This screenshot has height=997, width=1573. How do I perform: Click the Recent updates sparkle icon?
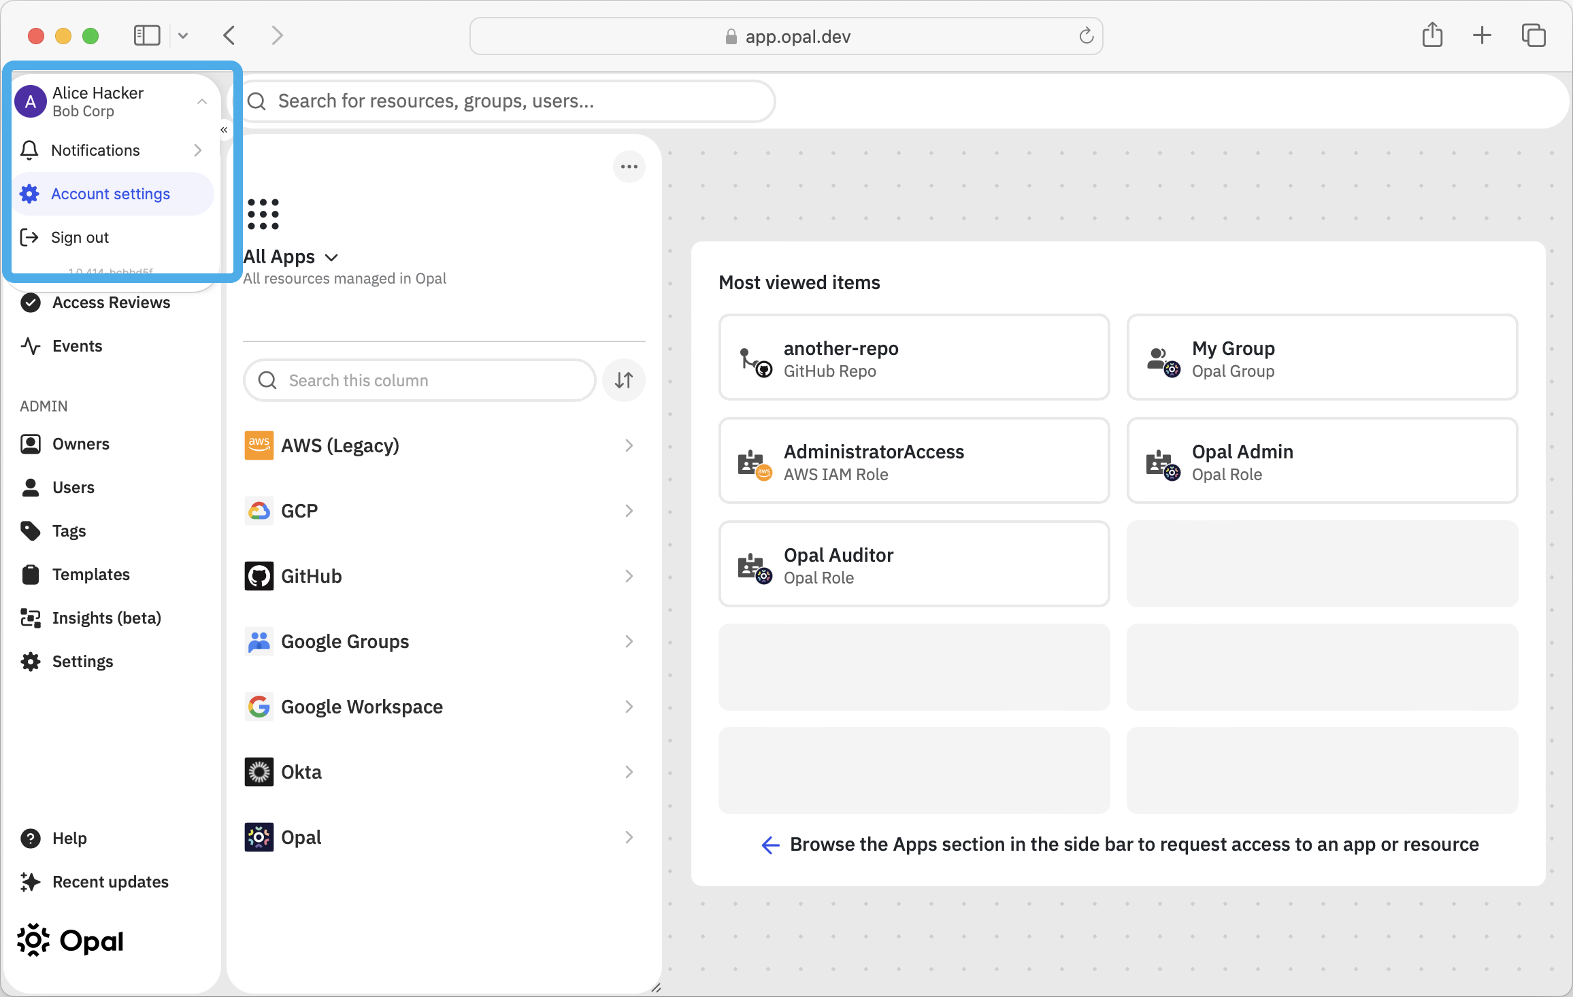click(31, 882)
